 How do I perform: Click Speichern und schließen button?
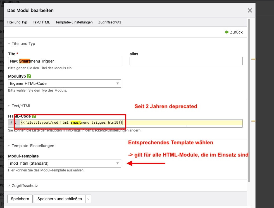pos(59,199)
